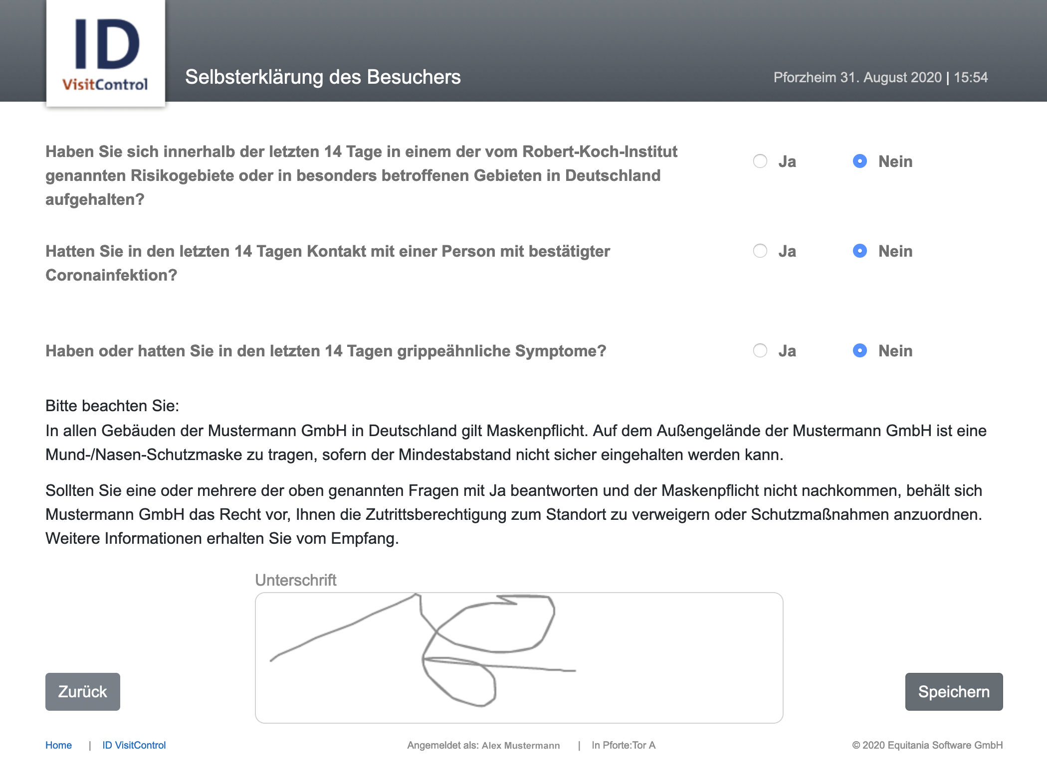Toggle 'Nein' for Corona contact question
This screenshot has height=784, width=1047.
pos(859,250)
